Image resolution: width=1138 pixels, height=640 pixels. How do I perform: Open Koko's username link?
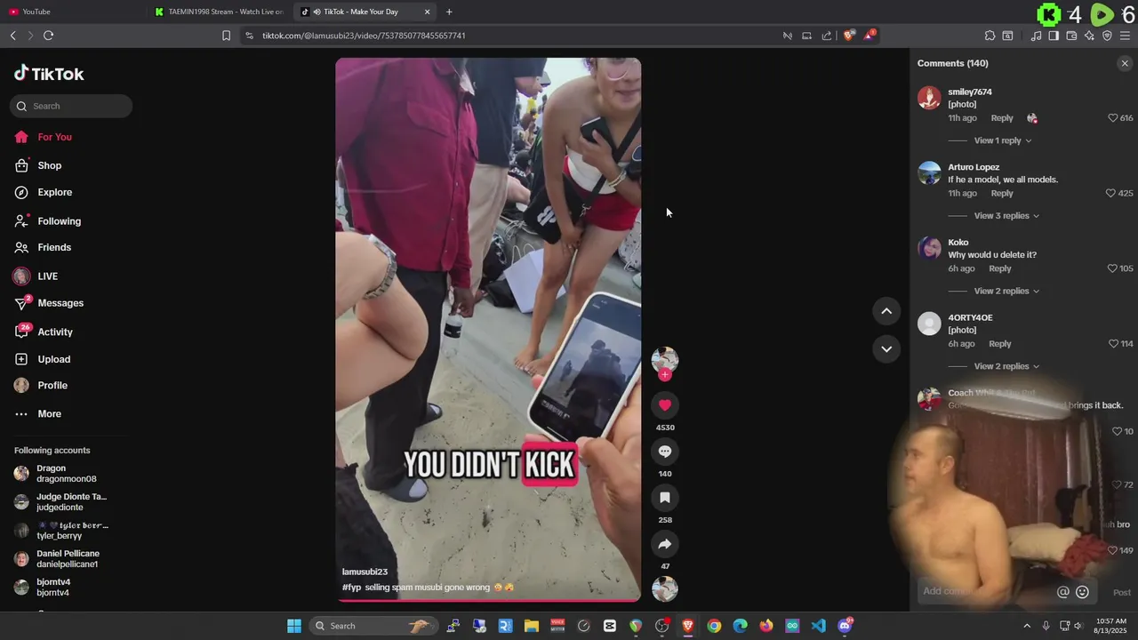(x=958, y=243)
